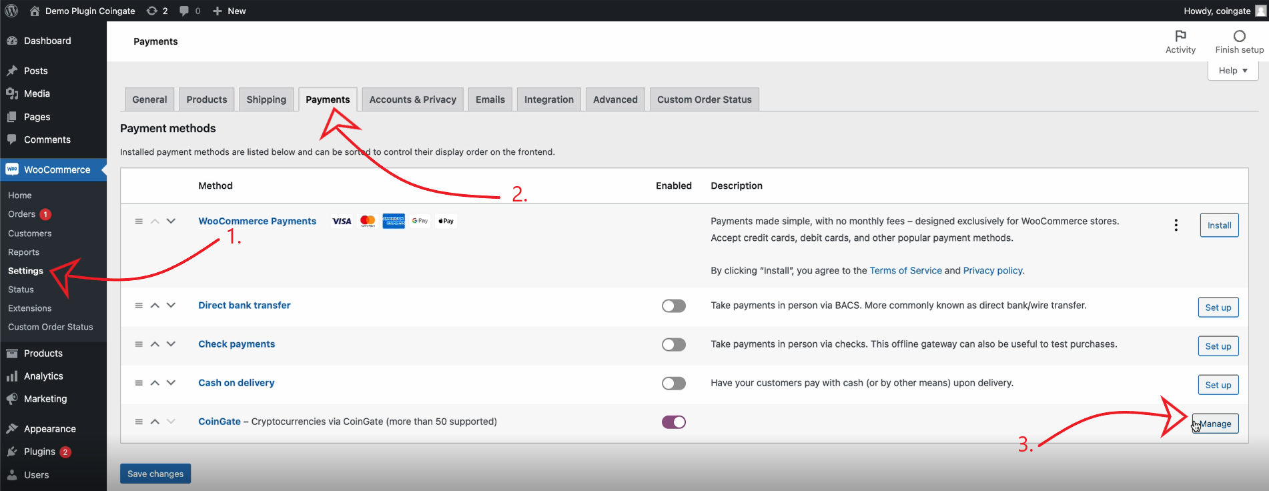Switch to Custom Order Status tab

705,99
